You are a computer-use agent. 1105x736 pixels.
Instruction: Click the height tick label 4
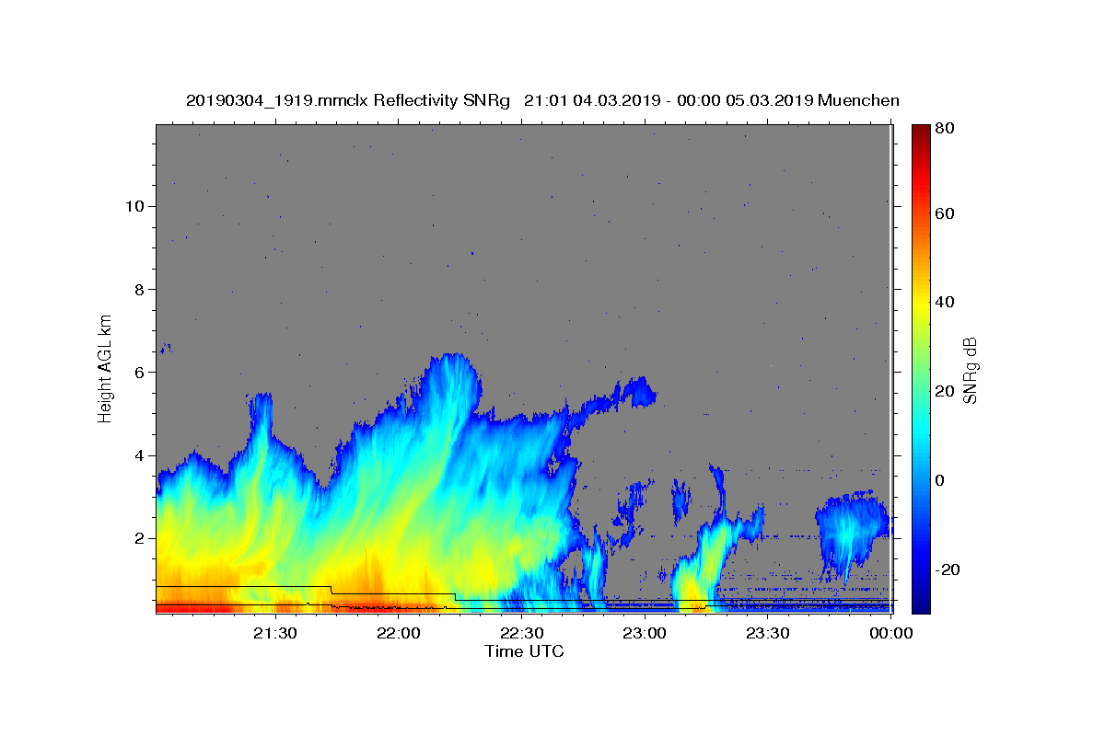pos(137,455)
